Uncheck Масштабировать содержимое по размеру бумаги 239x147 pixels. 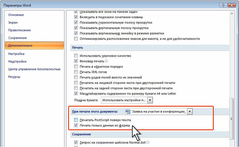click(76, 93)
